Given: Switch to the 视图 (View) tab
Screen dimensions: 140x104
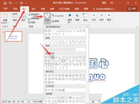Looking at the screenshot, I should tap(86, 9).
